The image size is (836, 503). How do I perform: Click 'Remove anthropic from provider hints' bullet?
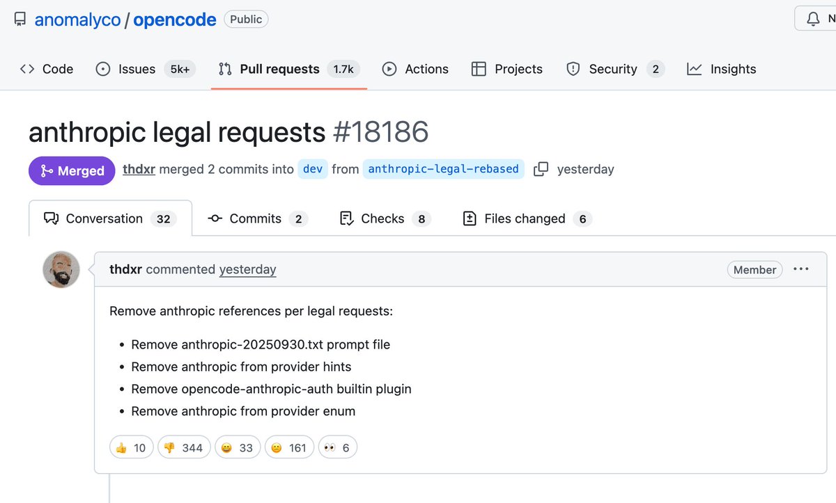(x=241, y=367)
